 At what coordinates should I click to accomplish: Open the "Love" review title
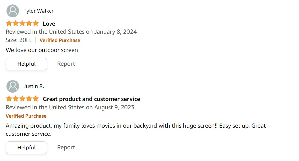(x=49, y=24)
